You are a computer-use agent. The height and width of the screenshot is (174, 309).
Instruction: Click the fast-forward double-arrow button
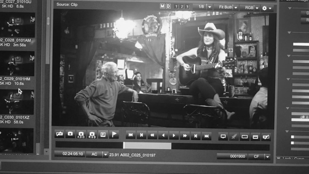click(185, 136)
